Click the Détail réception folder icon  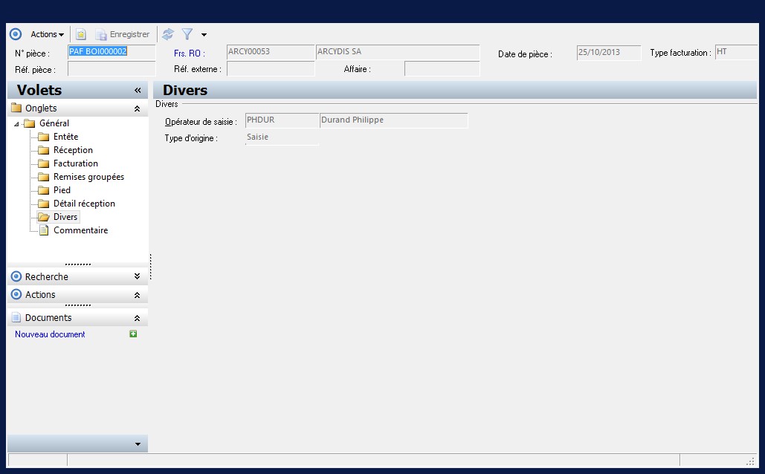[43, 204]
